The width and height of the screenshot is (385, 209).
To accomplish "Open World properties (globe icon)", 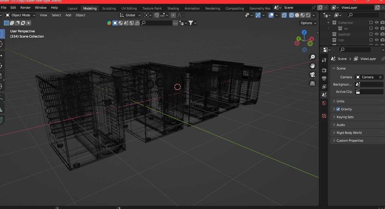I will point(324,103).
